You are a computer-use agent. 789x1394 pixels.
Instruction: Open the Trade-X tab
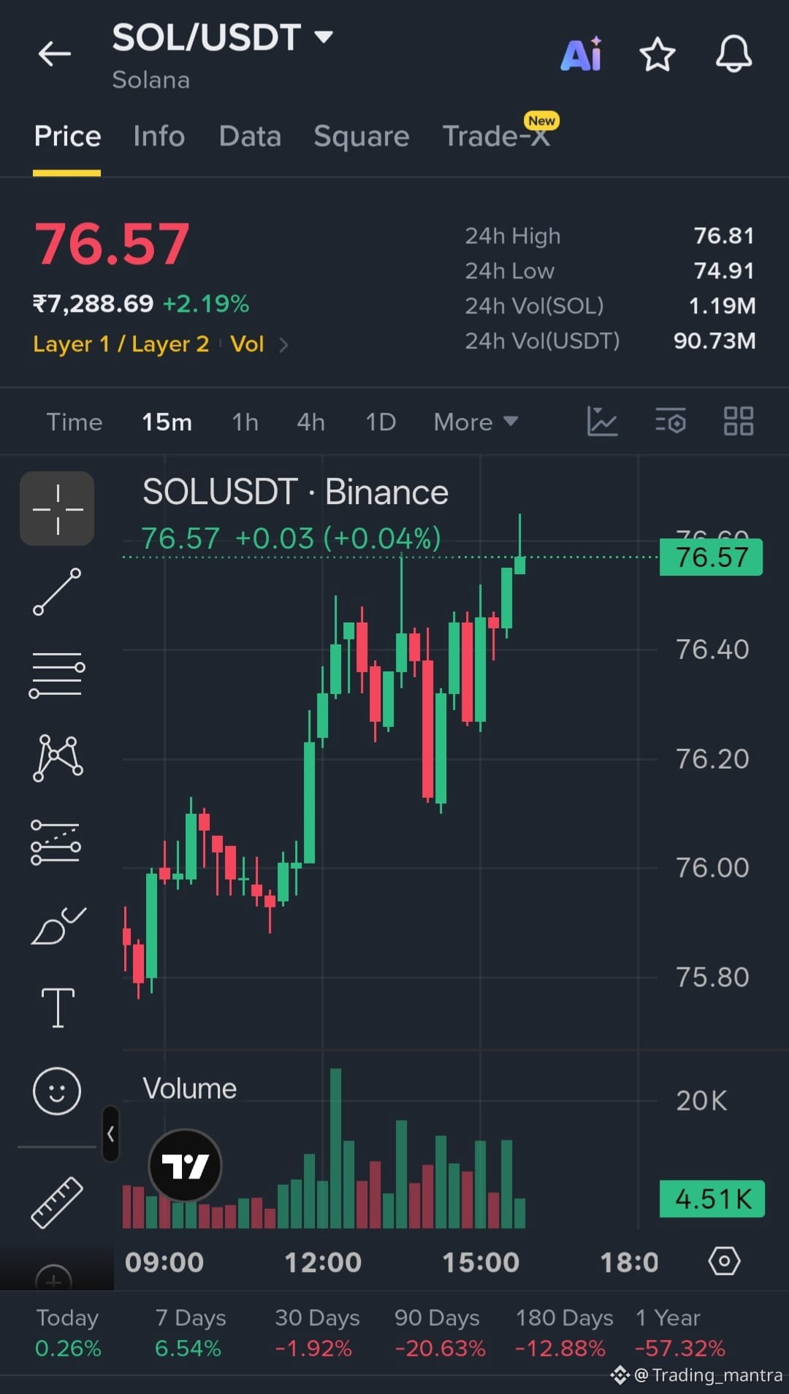coord(497,137)
